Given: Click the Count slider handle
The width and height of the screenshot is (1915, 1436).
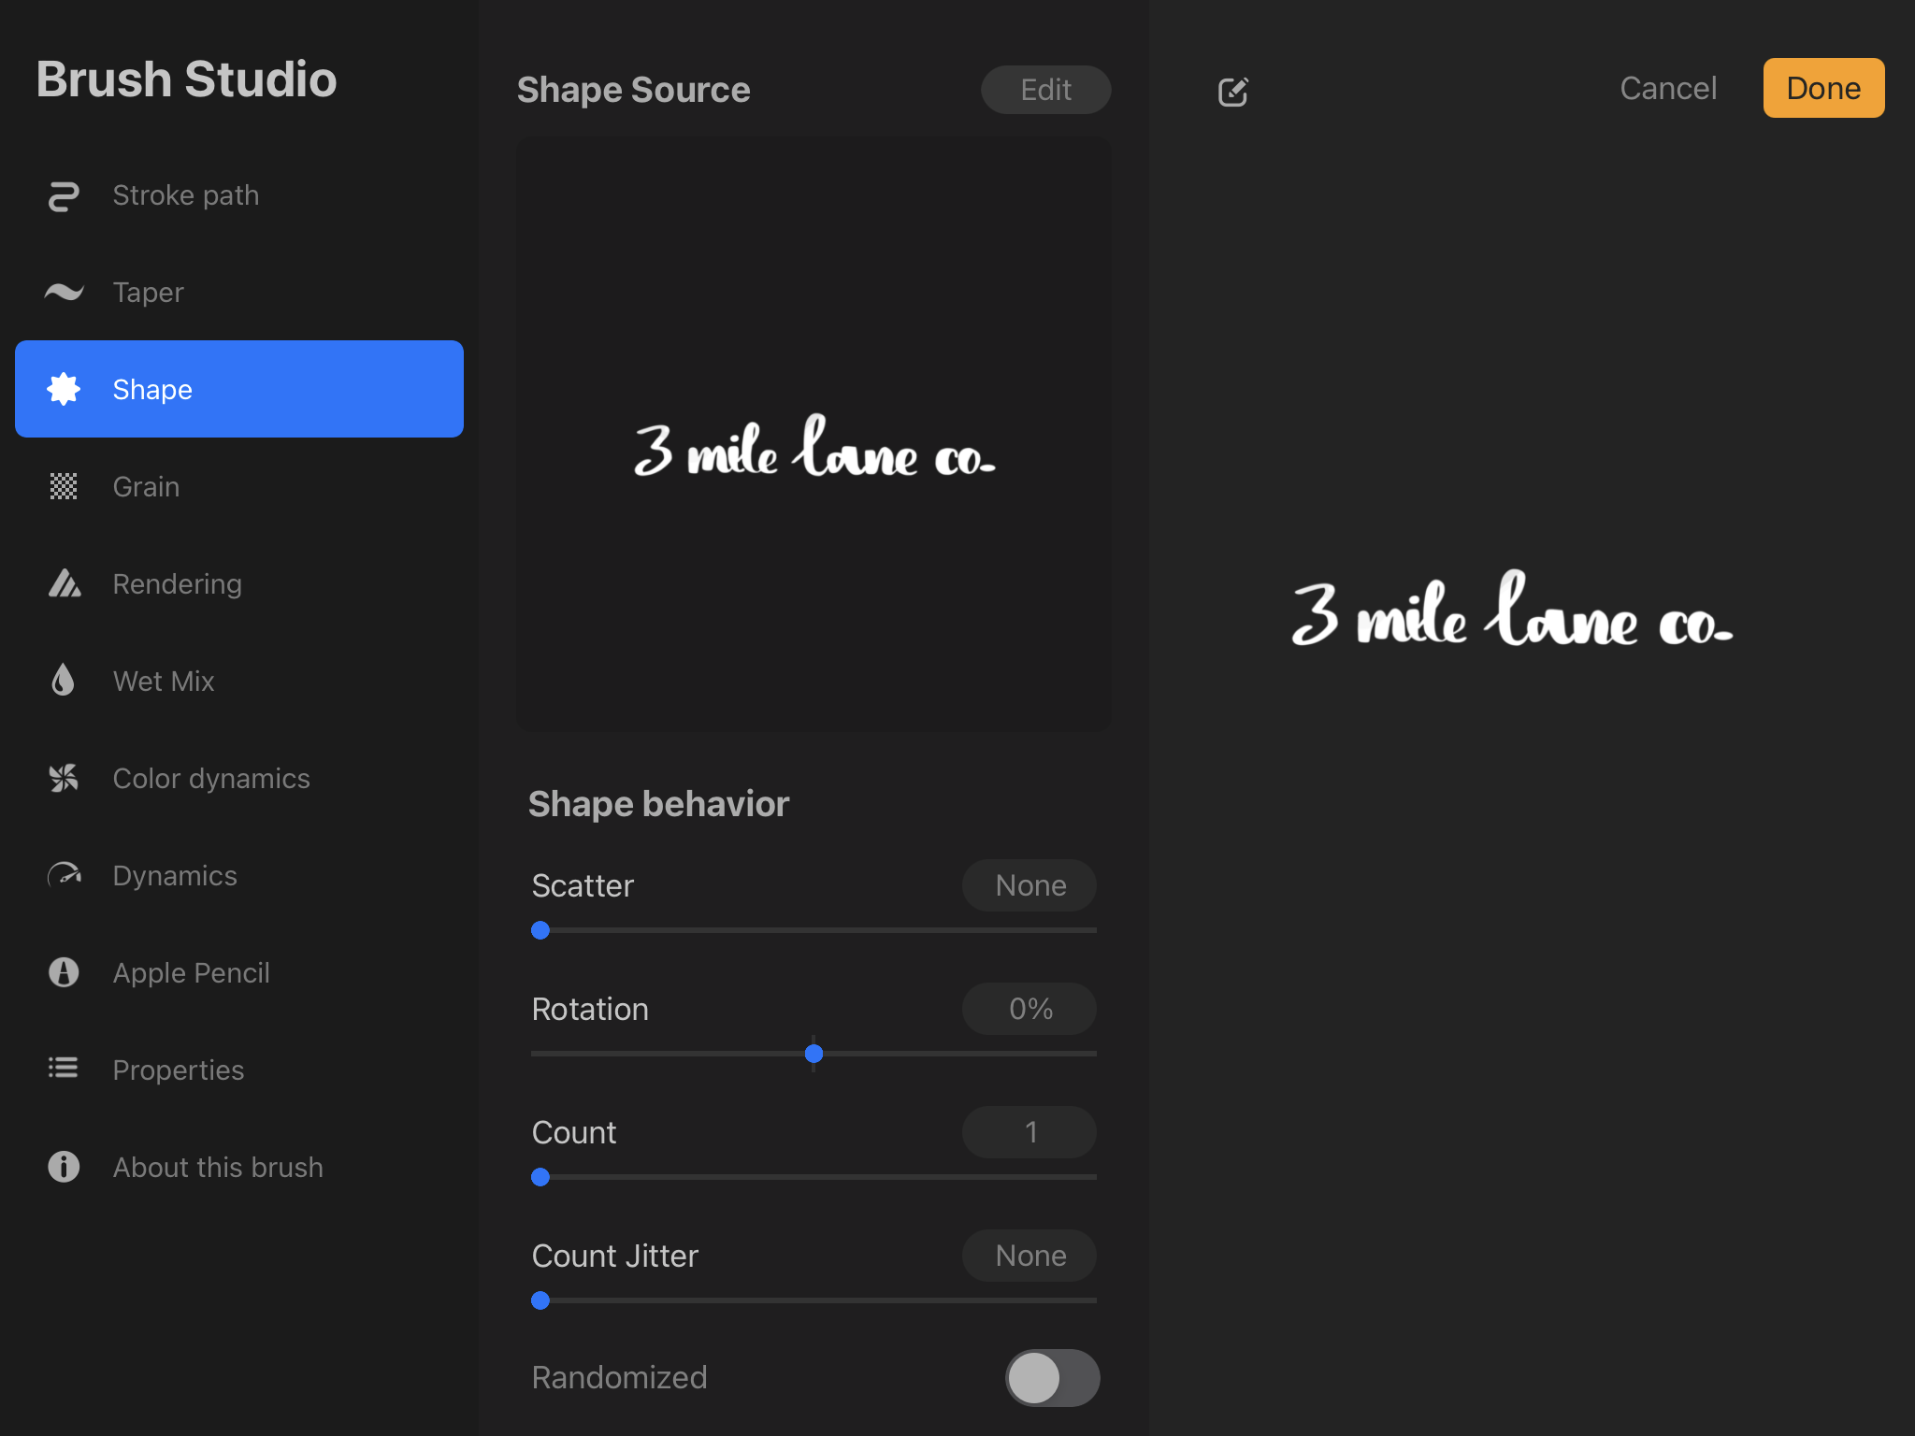Looking at the screenshot, I should [x=540, y=1177].
